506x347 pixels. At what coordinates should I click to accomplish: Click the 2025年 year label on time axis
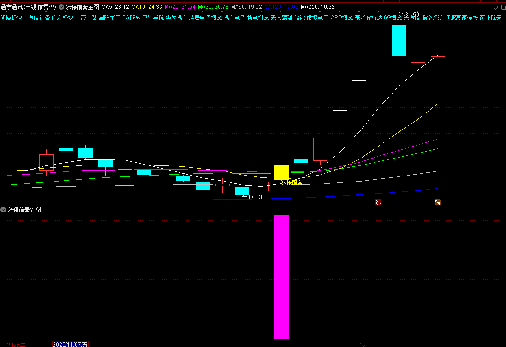(16, 345)
